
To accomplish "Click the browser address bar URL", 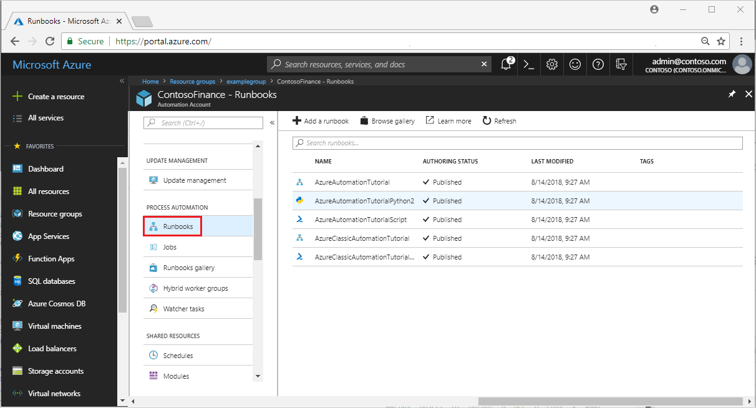I will pos(163,41).
